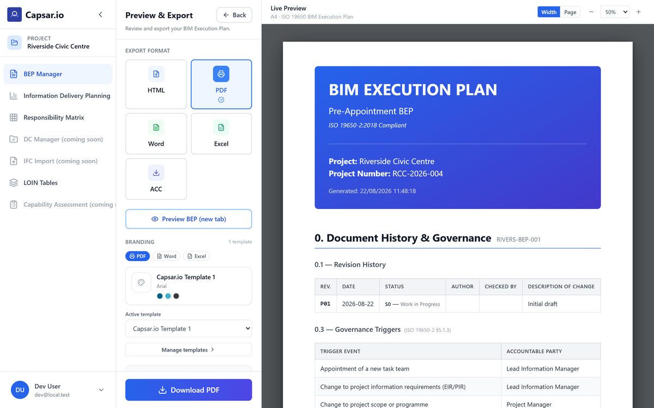
Task: Click the Responsibility Matrix grid icon
Action: coord(14,118)
